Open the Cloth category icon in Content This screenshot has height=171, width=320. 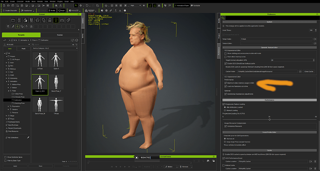44,20
